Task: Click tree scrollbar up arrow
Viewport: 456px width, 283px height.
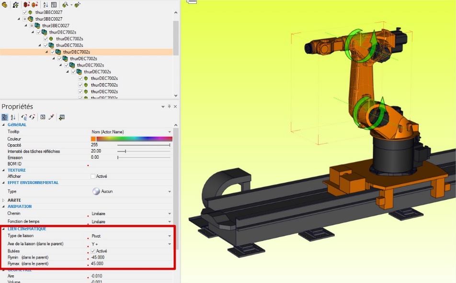Action: click(x=176, y=12)
